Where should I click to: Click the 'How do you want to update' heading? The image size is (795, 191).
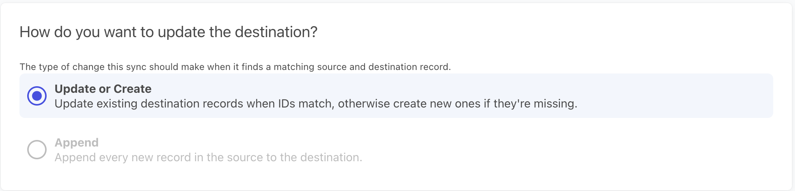168,32
